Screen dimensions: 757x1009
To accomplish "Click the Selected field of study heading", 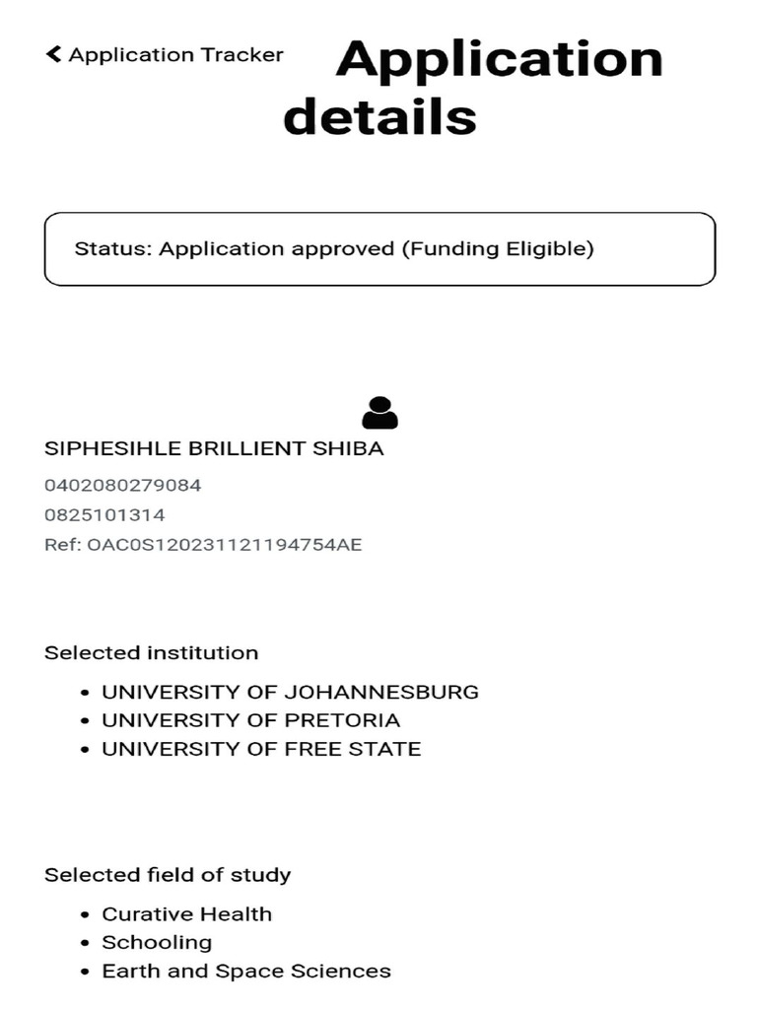I will point(168,875).
